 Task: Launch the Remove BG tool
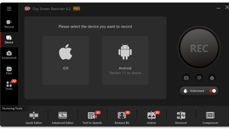point(122,118)
